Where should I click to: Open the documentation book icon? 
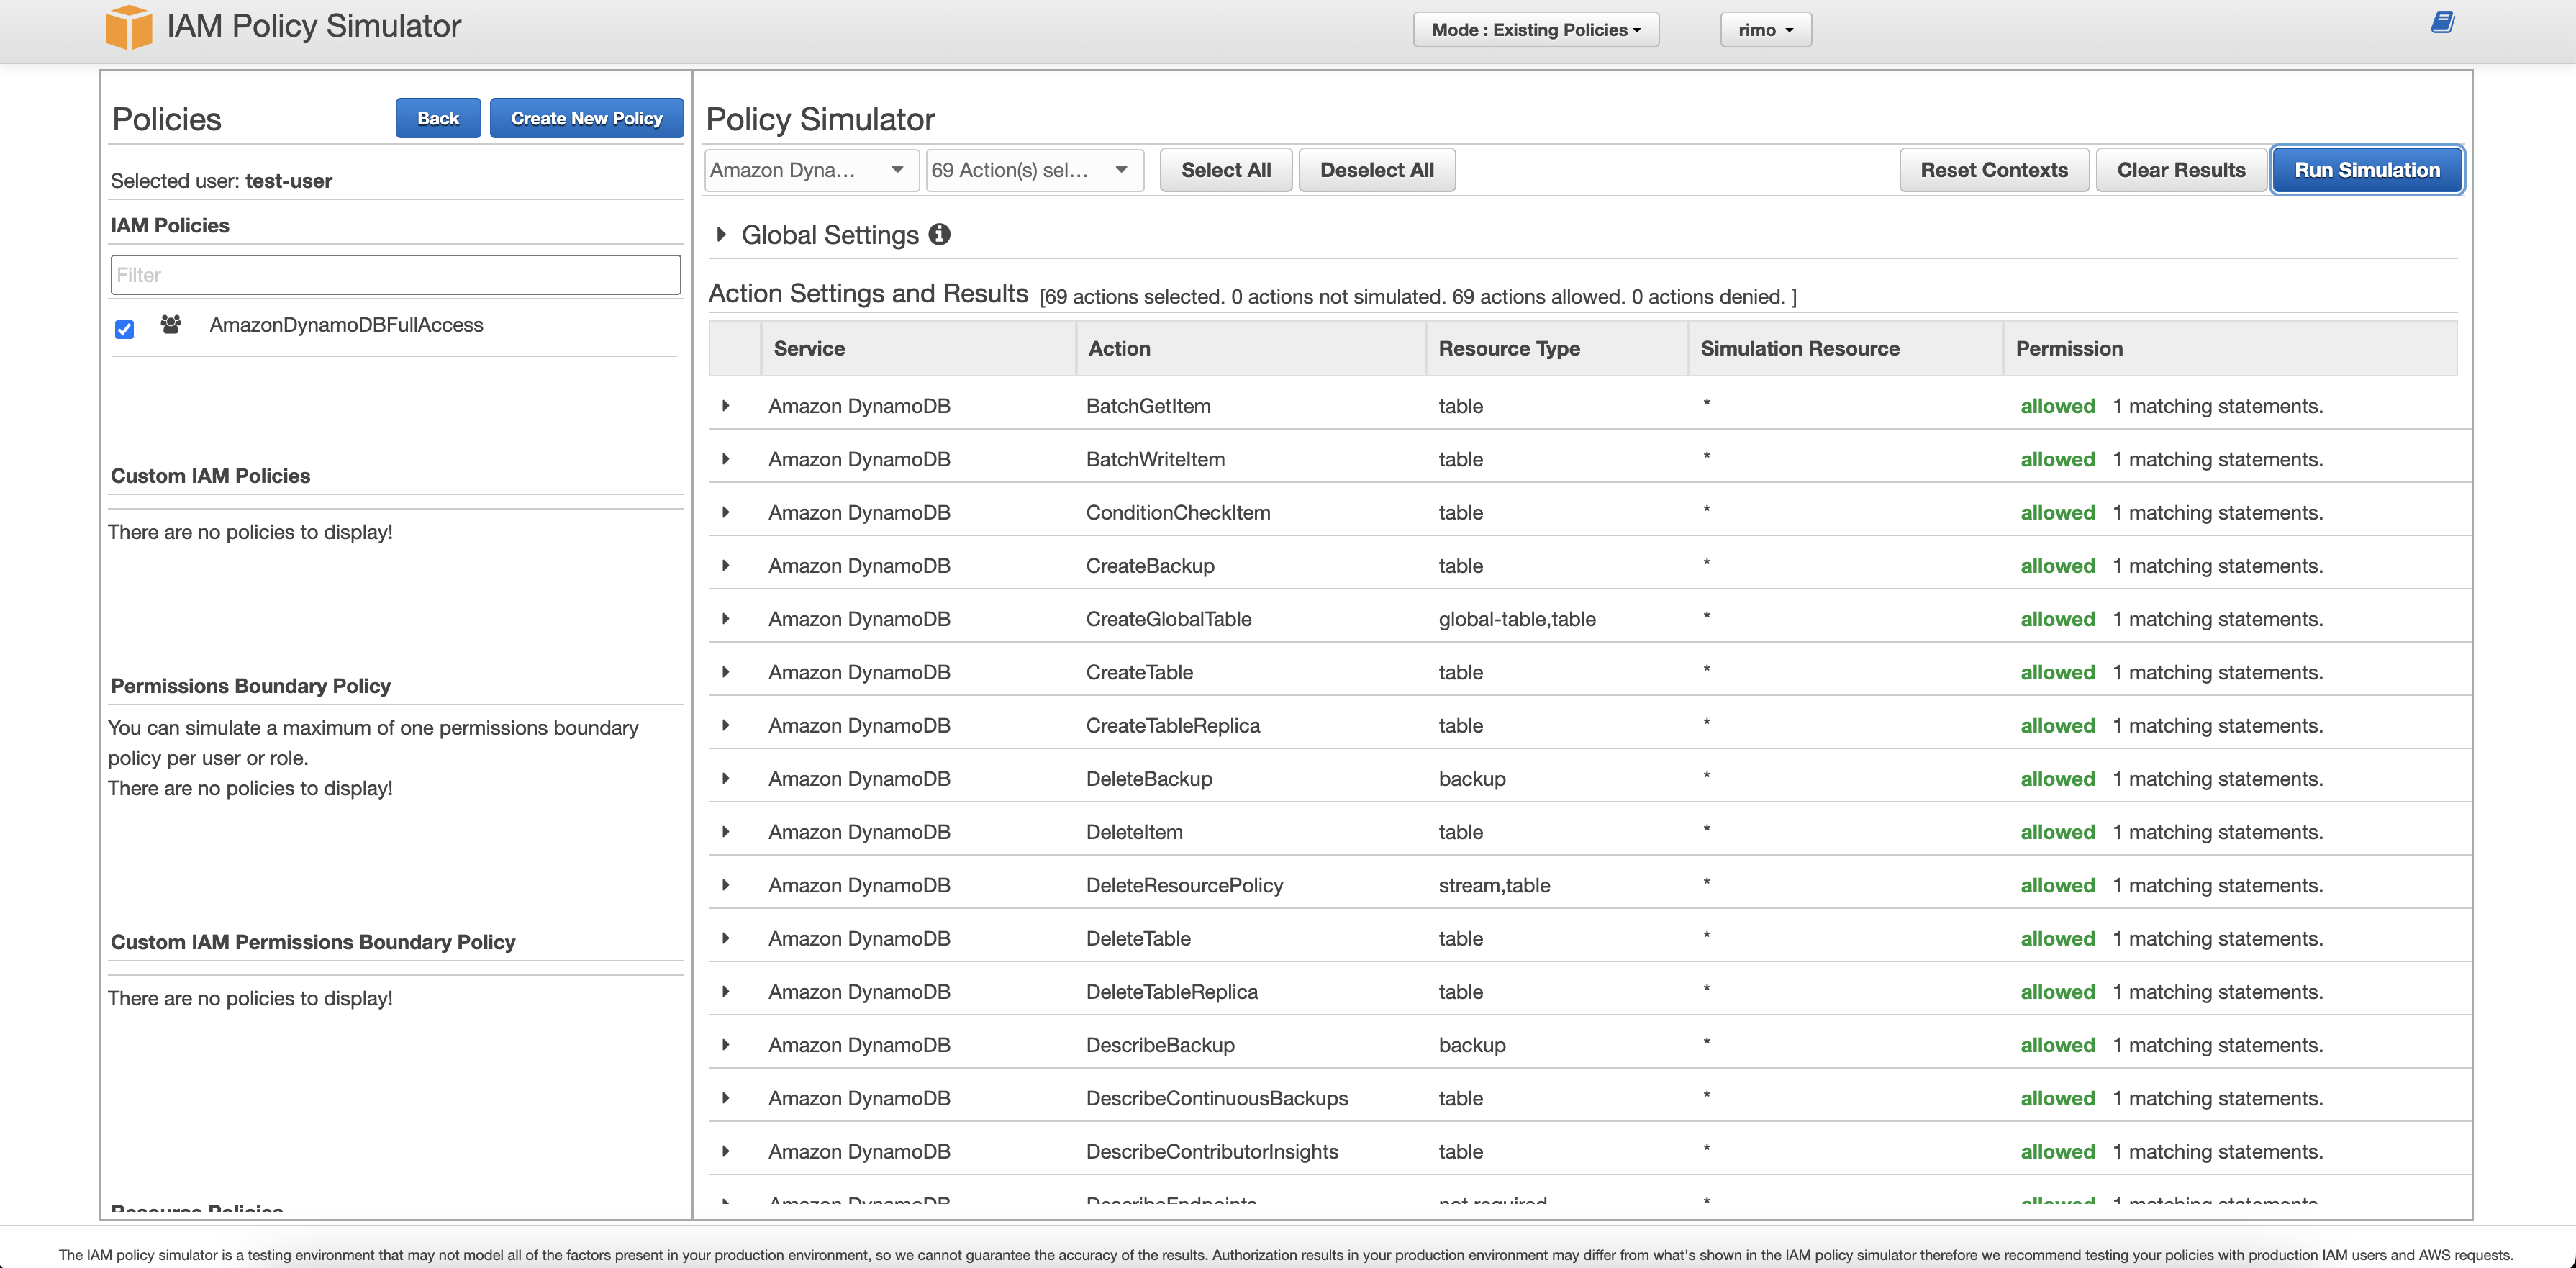point(2442,23)
